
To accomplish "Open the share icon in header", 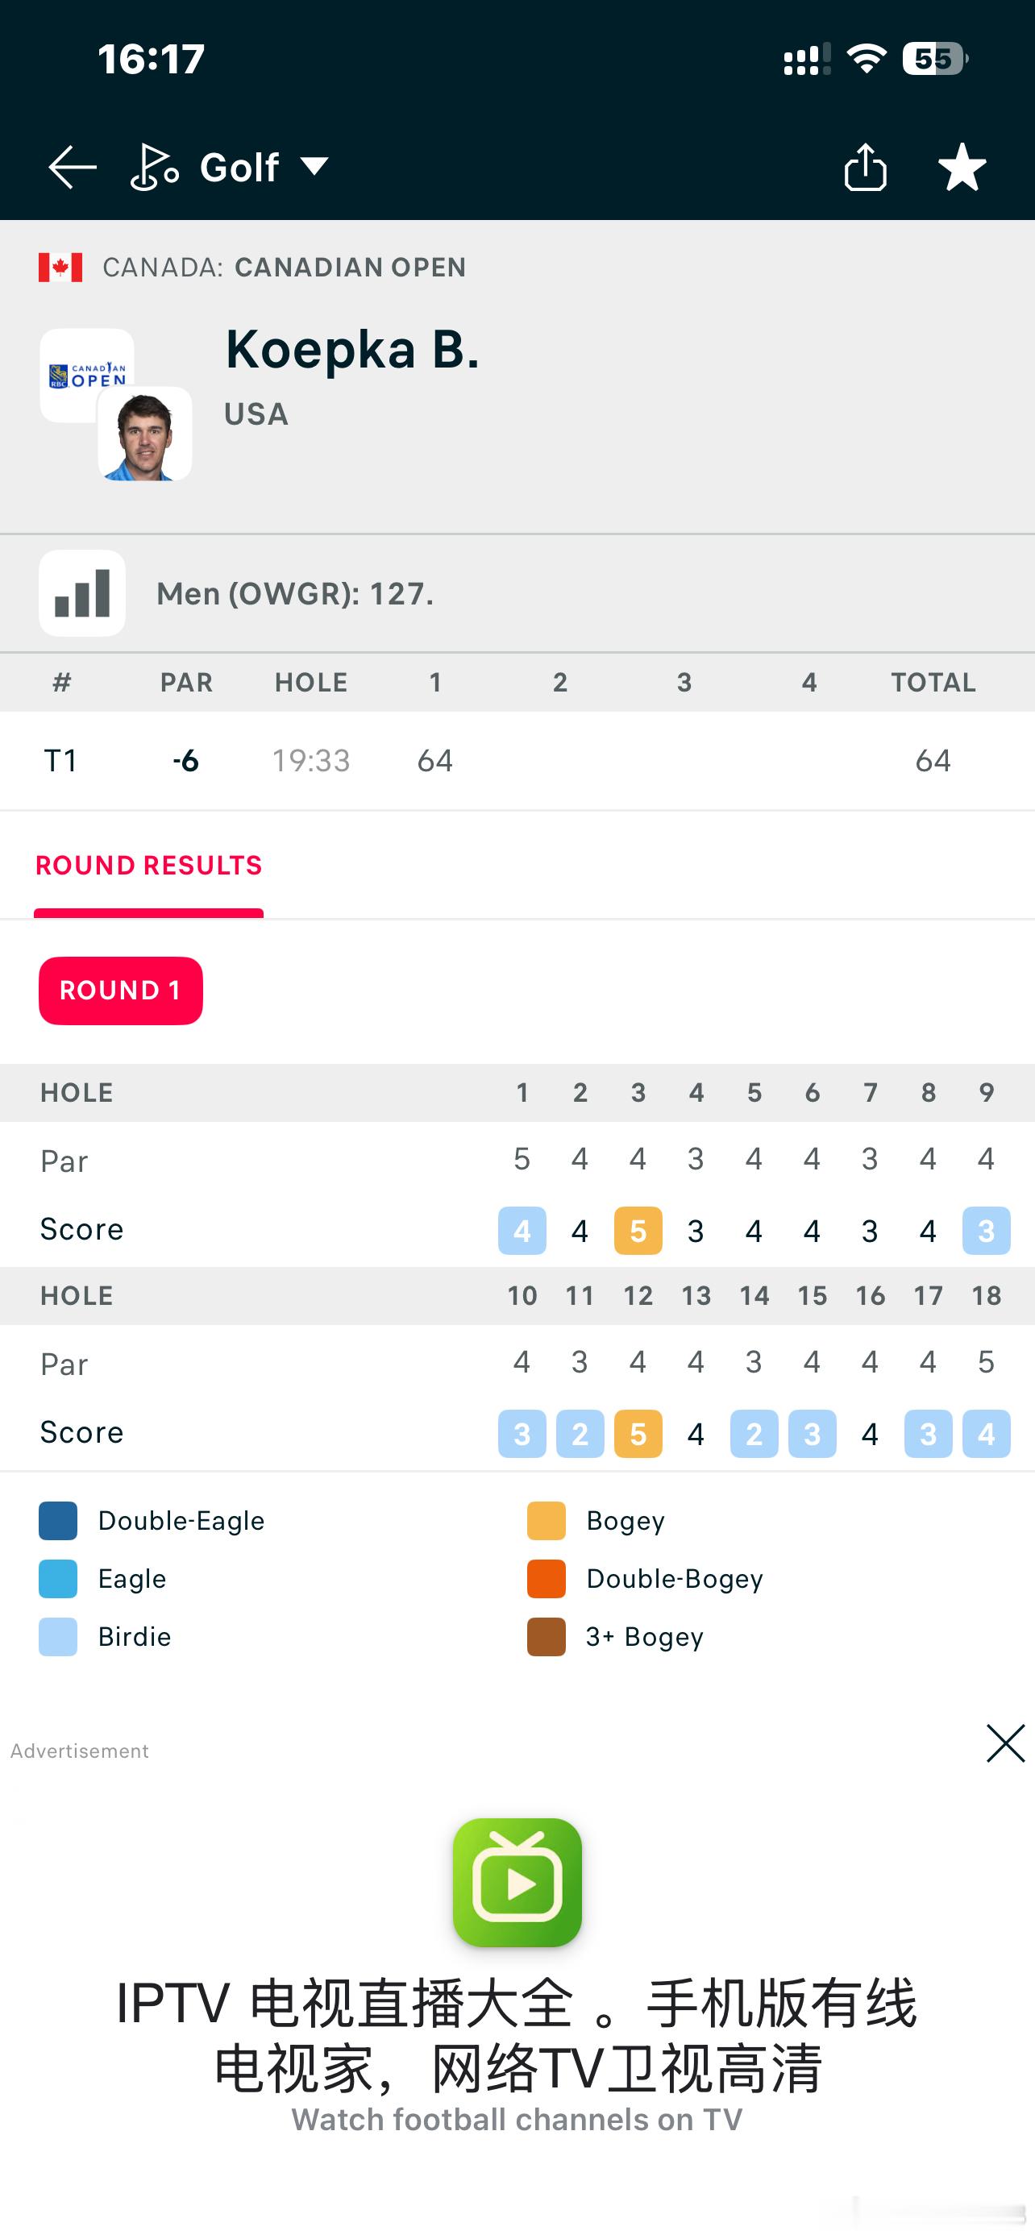I will click(865, 167).
